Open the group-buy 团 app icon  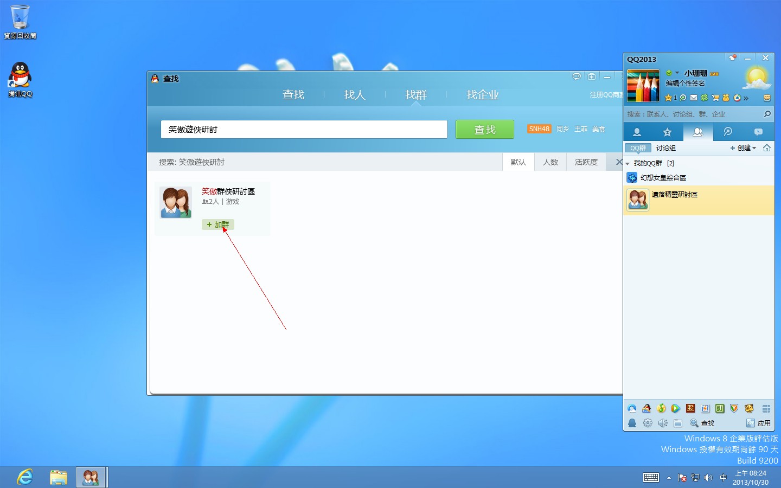tap(720, 408)
